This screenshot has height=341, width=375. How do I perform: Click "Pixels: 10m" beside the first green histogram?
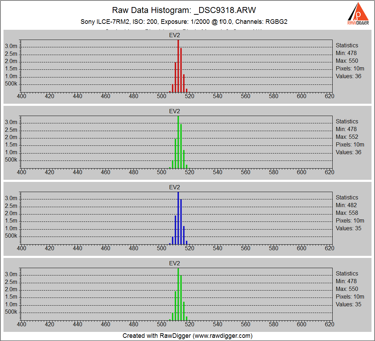click(350, 144)
